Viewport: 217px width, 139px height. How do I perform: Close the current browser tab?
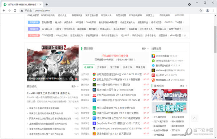(x=40, y=4)
